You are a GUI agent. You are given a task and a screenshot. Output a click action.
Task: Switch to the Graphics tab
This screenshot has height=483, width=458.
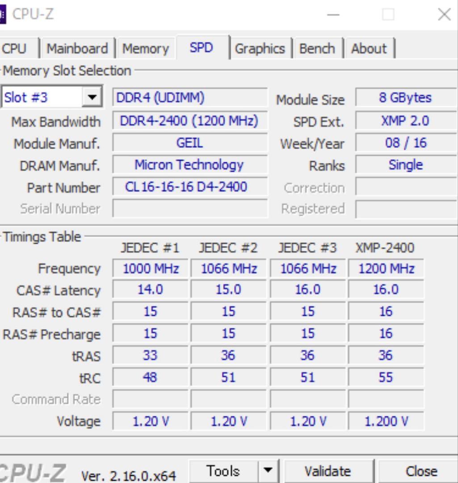pos(261,48)
